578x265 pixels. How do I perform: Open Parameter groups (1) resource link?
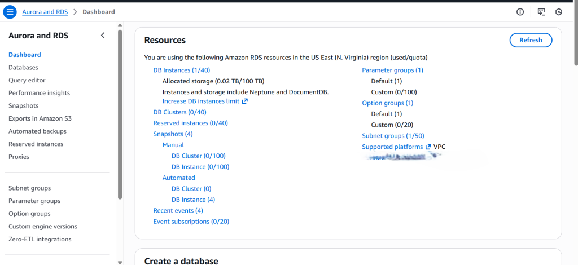pos(392,70)
